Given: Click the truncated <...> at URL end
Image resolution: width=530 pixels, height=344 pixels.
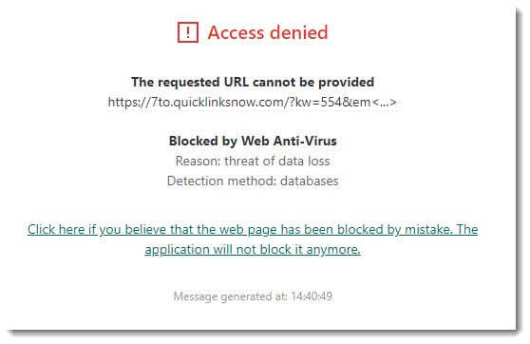Looking at the screenshot, I should tap(385, 102).
